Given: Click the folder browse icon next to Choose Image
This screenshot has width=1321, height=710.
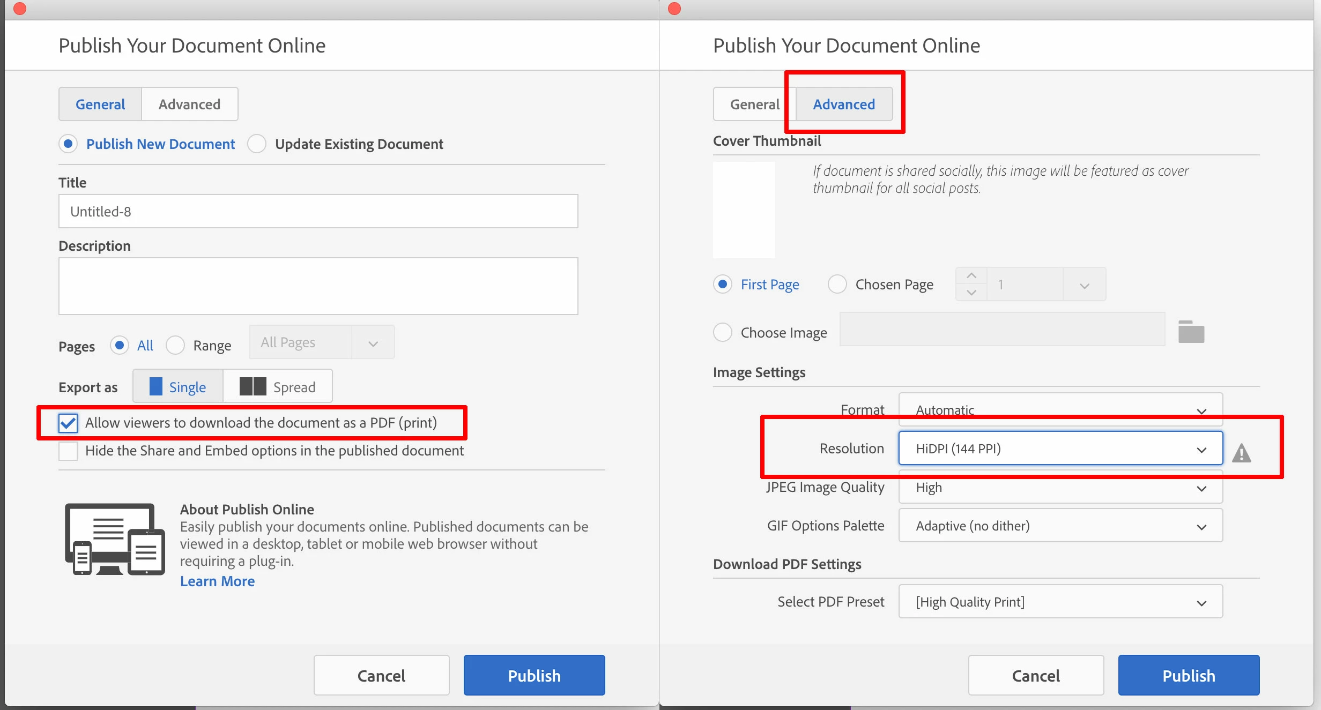Looking at the screenshot, I should 1191,332.
